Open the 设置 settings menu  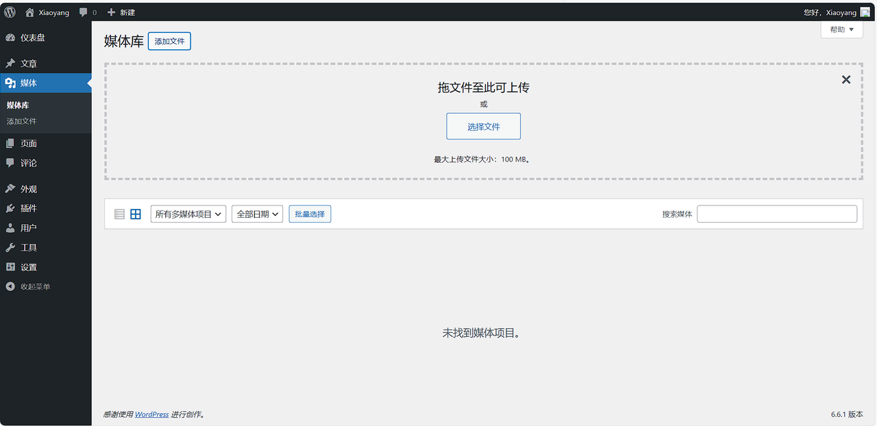point(45,267)
